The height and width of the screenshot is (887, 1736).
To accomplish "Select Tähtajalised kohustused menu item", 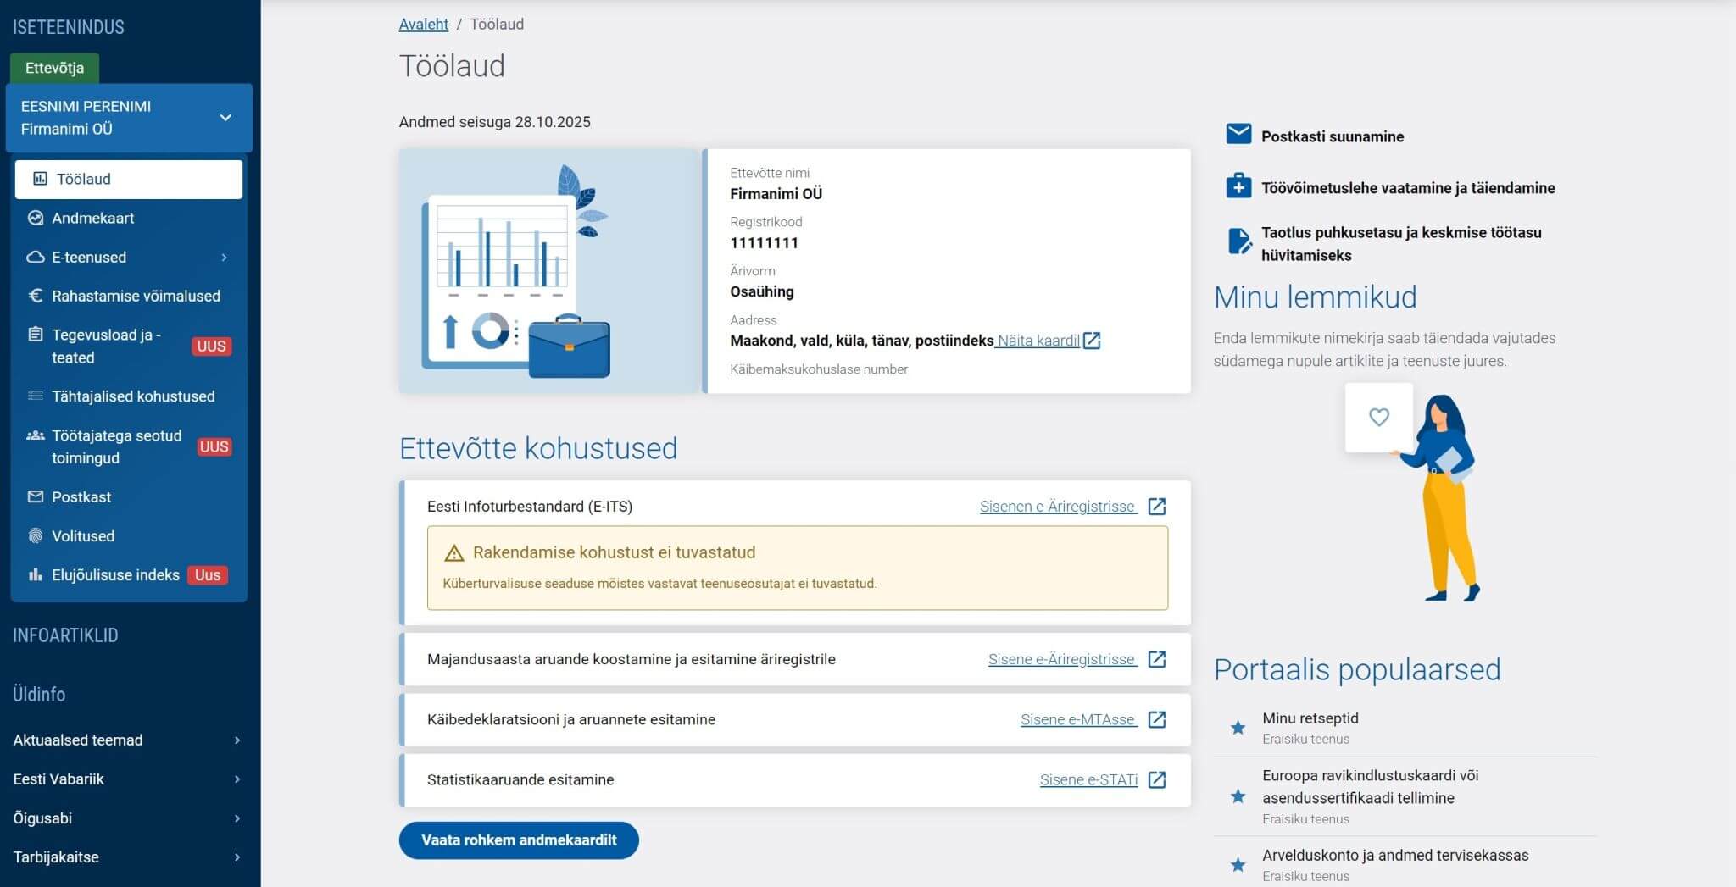I will tap(133, 396).
